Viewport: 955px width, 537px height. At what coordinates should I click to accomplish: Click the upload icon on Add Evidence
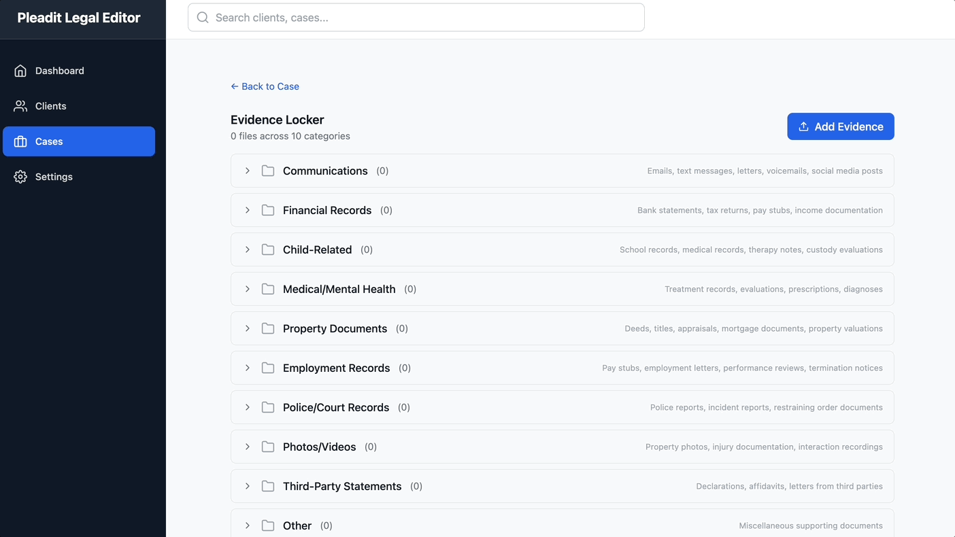803,126
